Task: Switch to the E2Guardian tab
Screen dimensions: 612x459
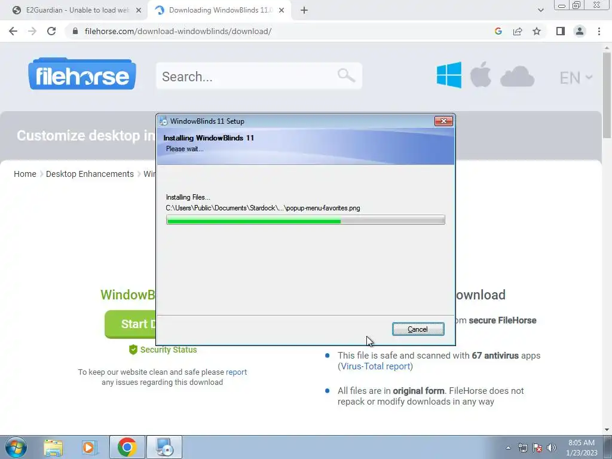Action: click(x=77, y=10)
